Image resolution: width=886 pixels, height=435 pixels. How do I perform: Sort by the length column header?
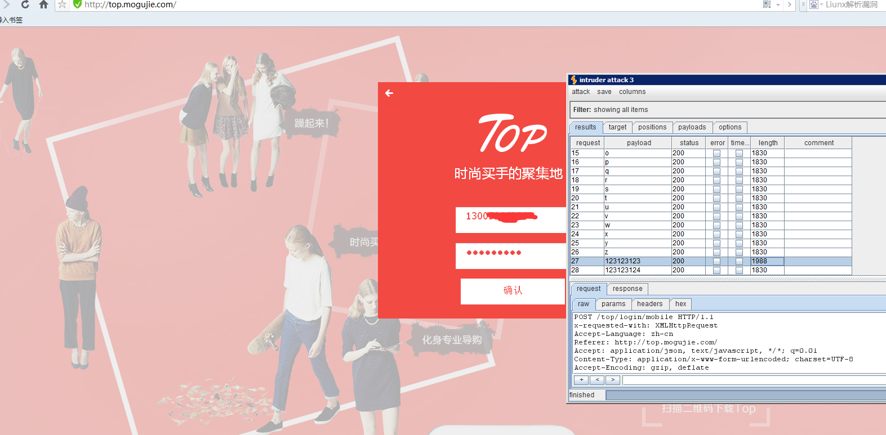coord(768,143)
